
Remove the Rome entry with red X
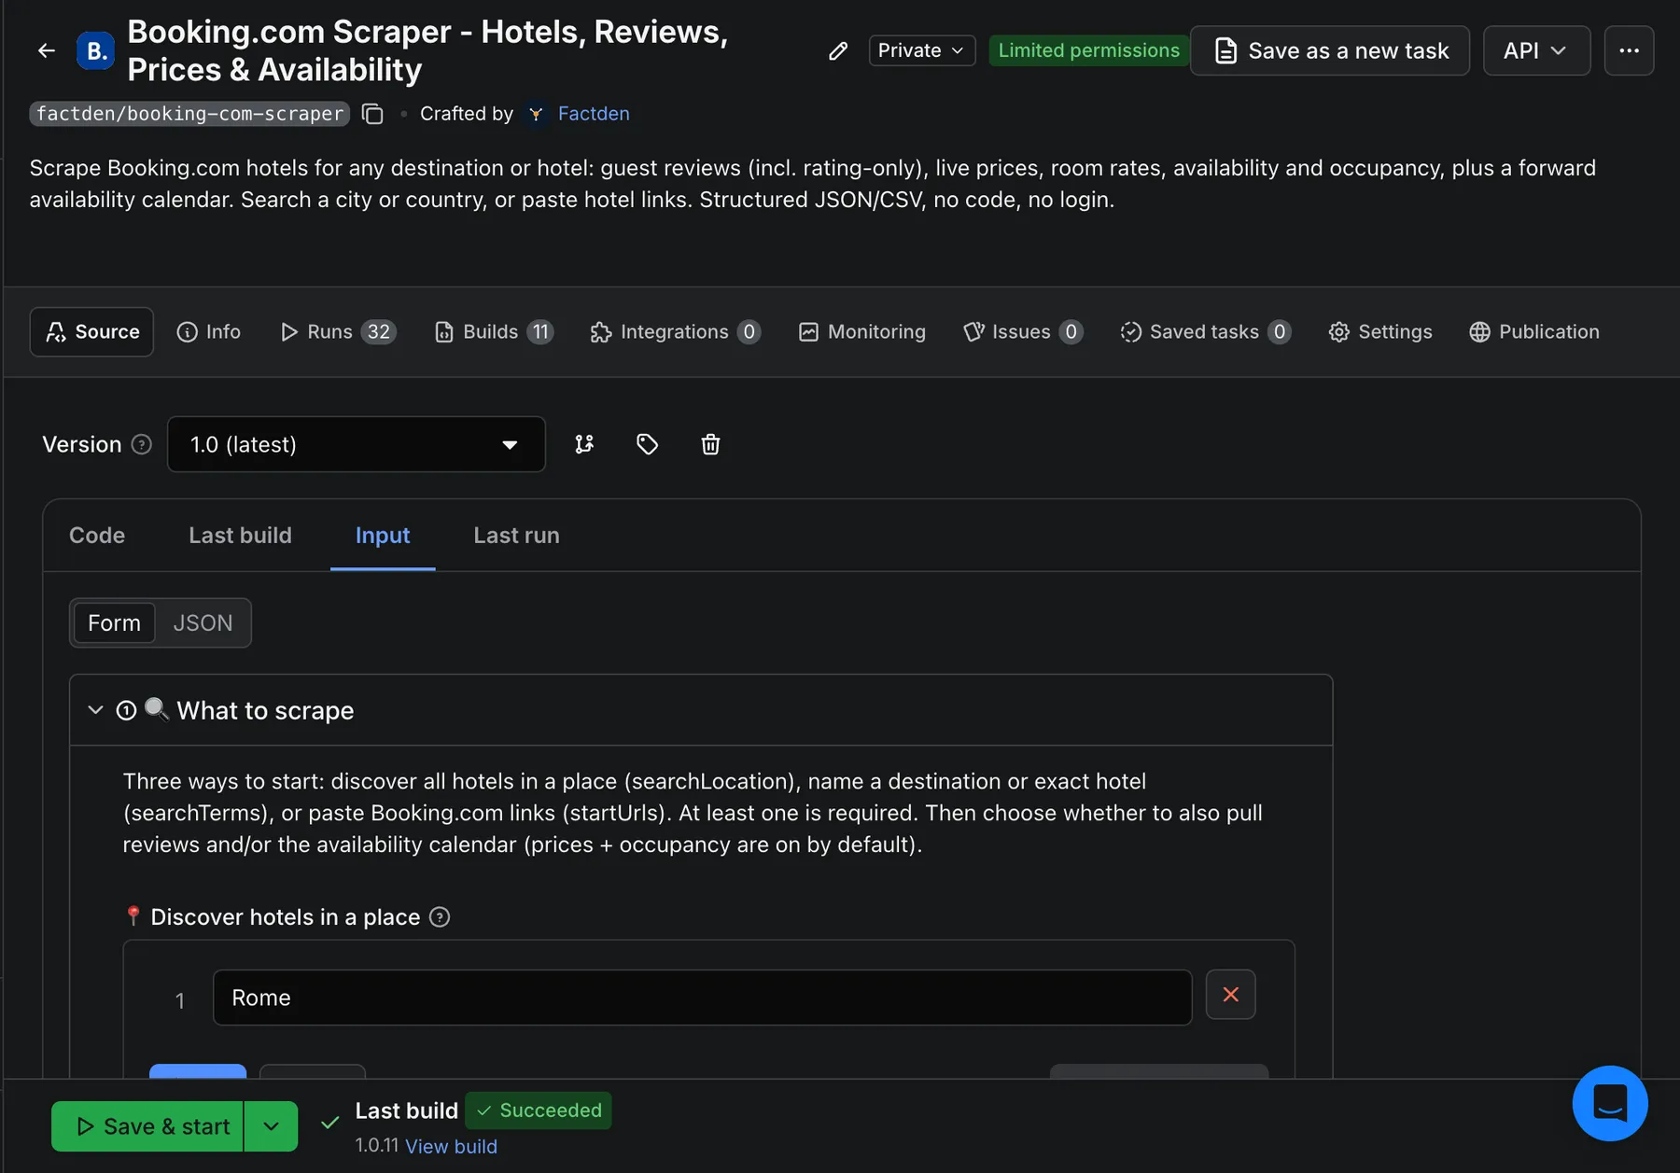tap(1230, 995)
